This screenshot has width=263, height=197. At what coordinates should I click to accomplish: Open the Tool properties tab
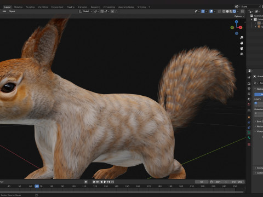pos(249,77)
